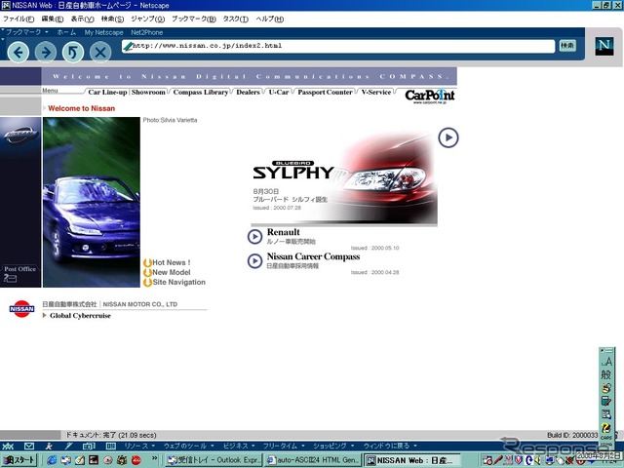Click the play arrow beside Nissan Career Compass
624x468 pixels.
(254, 261)
